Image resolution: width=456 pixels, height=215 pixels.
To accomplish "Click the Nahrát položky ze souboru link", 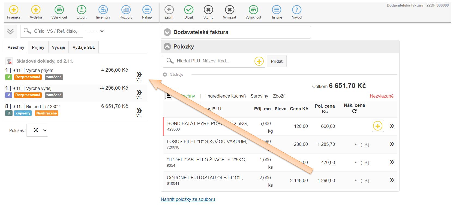I will pyautogui.click(x=188, y=199).
